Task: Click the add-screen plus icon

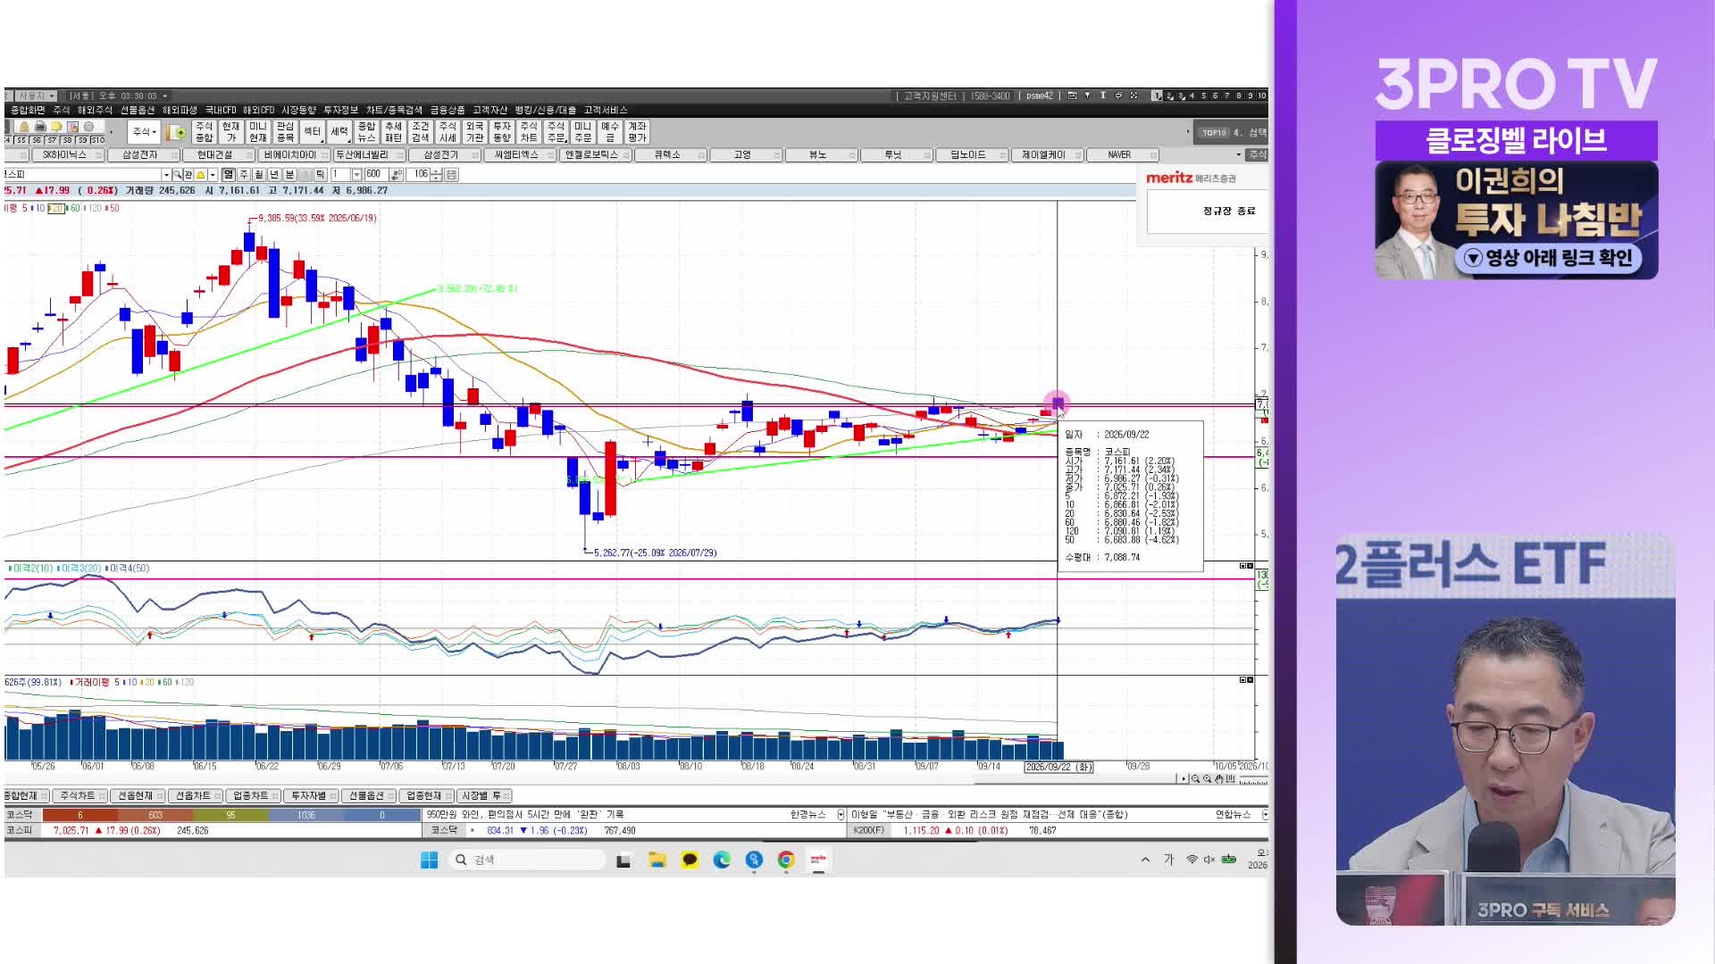Action: click(176, 133)
